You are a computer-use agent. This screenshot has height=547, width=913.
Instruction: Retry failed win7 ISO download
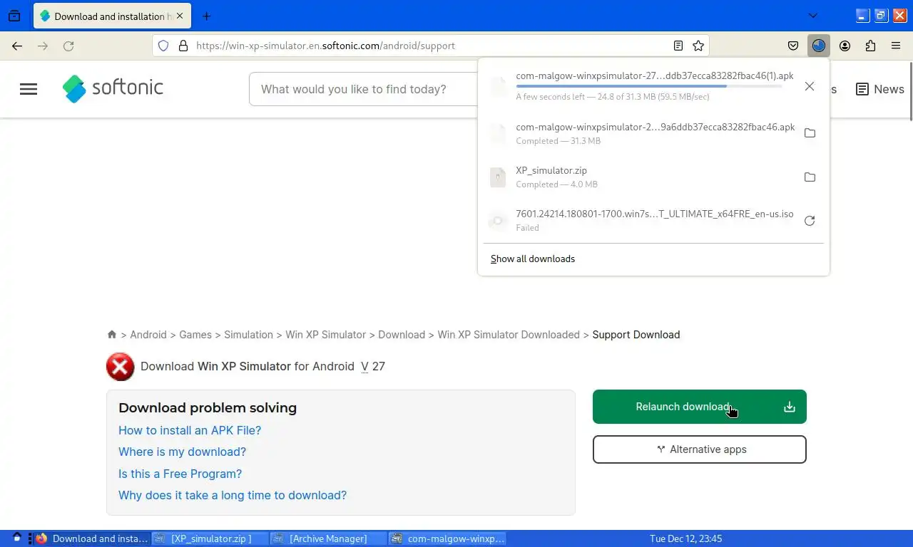point(810,221)
